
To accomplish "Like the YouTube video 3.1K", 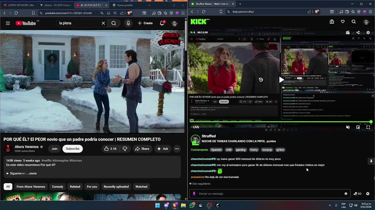I will 110,149.
